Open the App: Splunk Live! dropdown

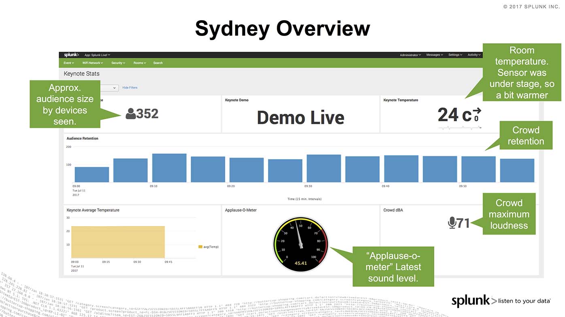tap(97, 55)
